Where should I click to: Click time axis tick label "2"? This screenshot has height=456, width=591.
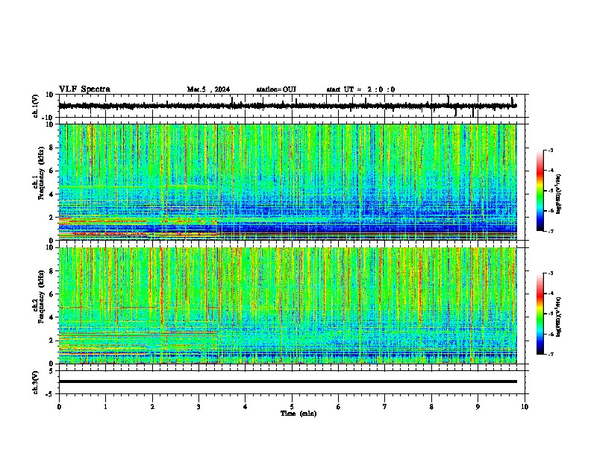pos(152,407)
